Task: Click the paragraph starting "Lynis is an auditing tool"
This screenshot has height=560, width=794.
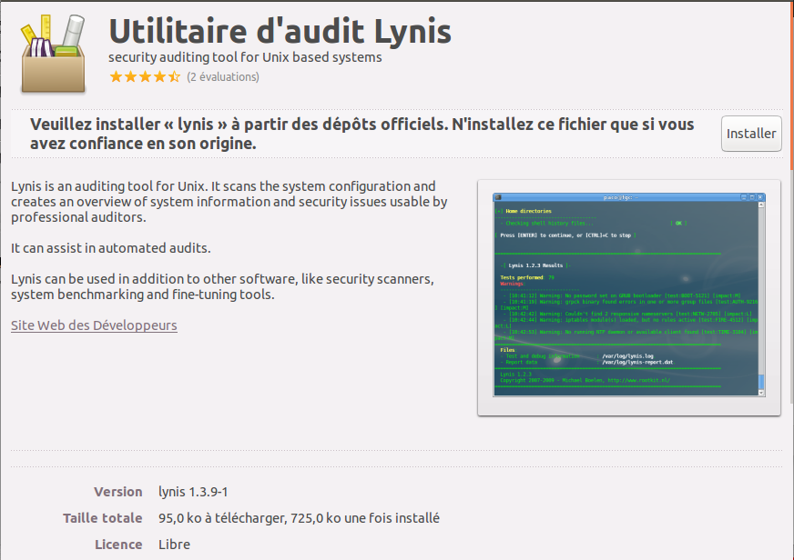Action: point(229,202)
